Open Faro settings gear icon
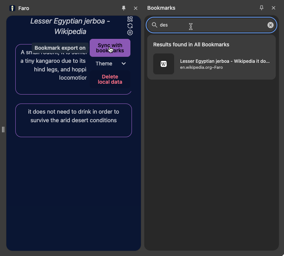This screenshot has height=256, width=284. [x=130, y=33]
